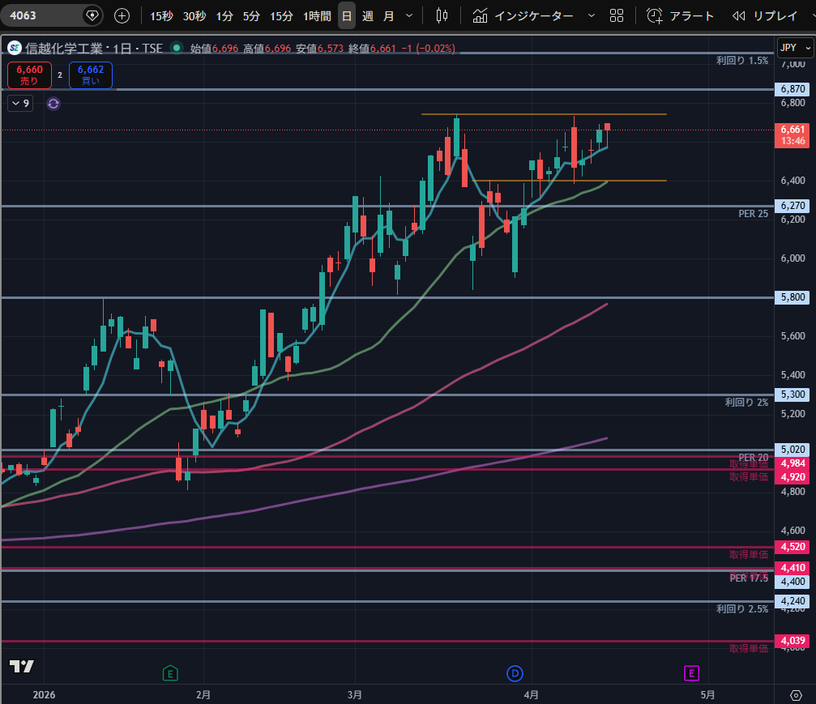
Task: Click the 信越化学工業 symbol title
Action: 64,49
